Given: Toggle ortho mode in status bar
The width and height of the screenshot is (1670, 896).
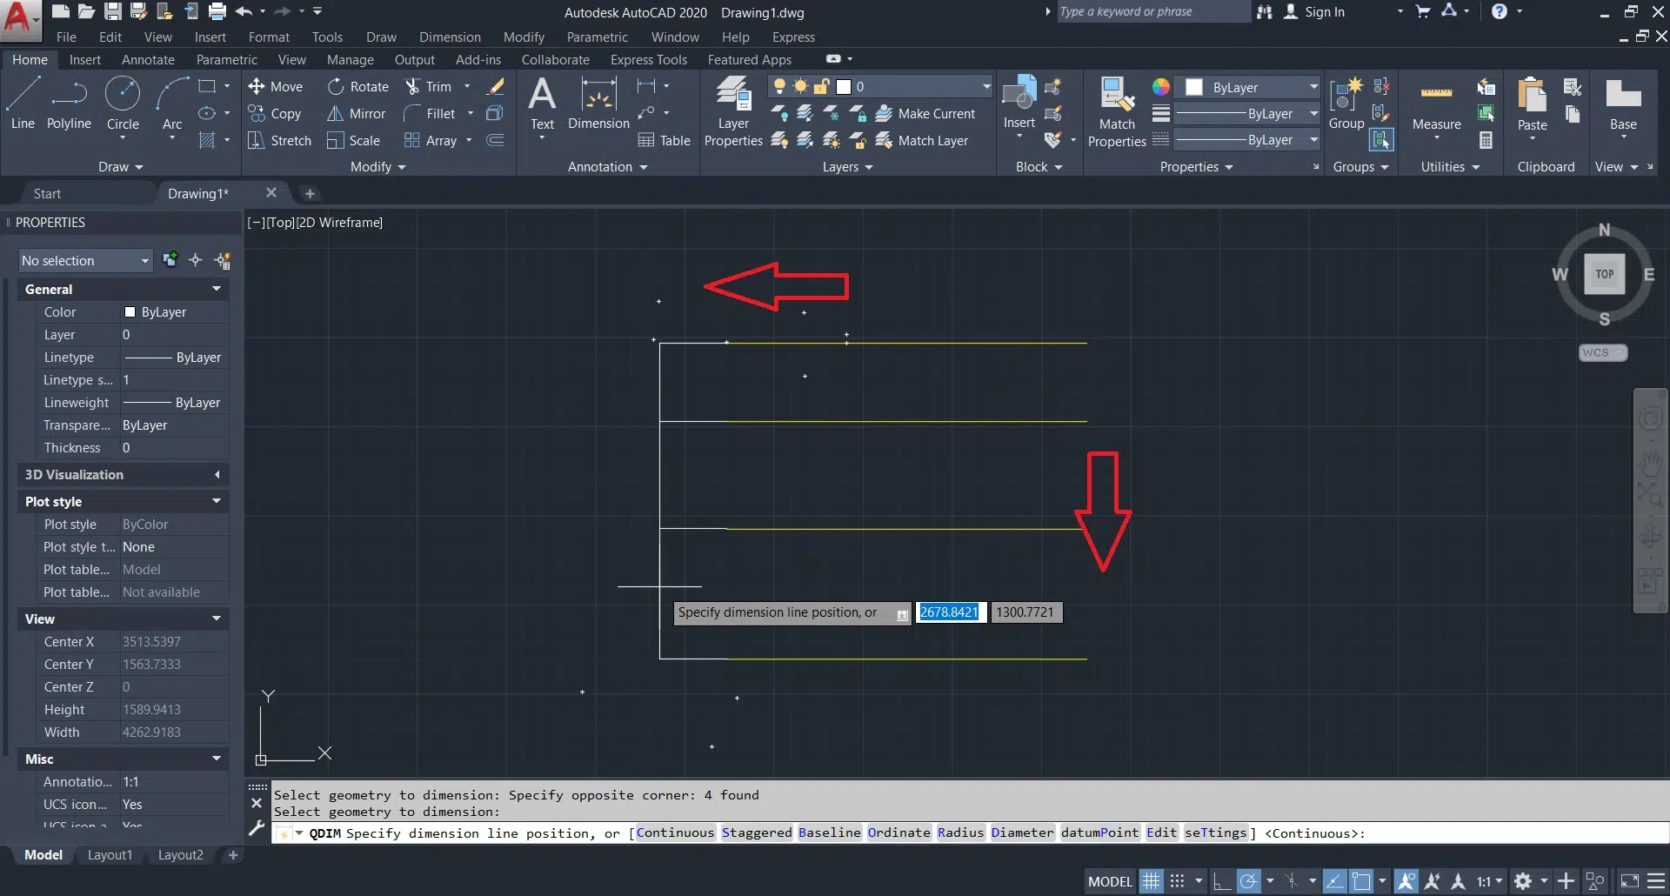Looking at the screenshot, I should (x=1221, y=881).
